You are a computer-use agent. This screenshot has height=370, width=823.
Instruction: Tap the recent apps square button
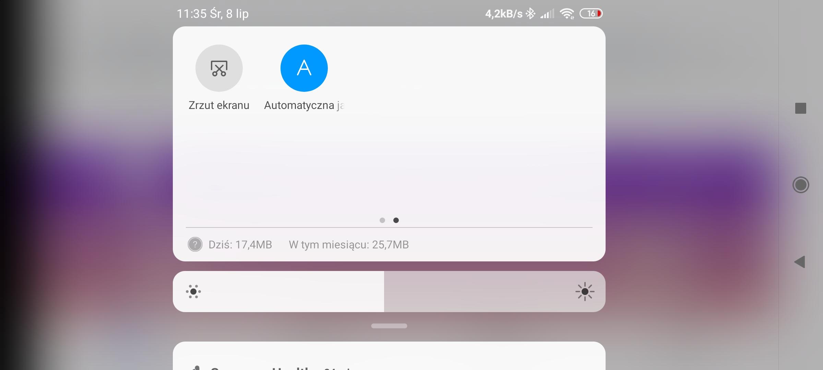(x=801, y=108)
